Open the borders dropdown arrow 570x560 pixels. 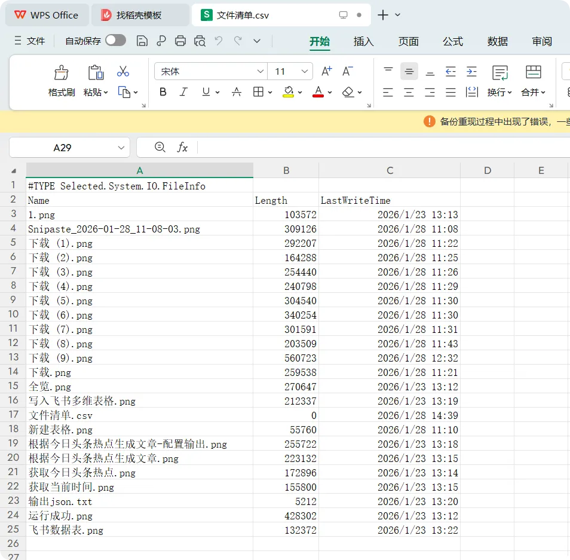click(x=270, y=93)
